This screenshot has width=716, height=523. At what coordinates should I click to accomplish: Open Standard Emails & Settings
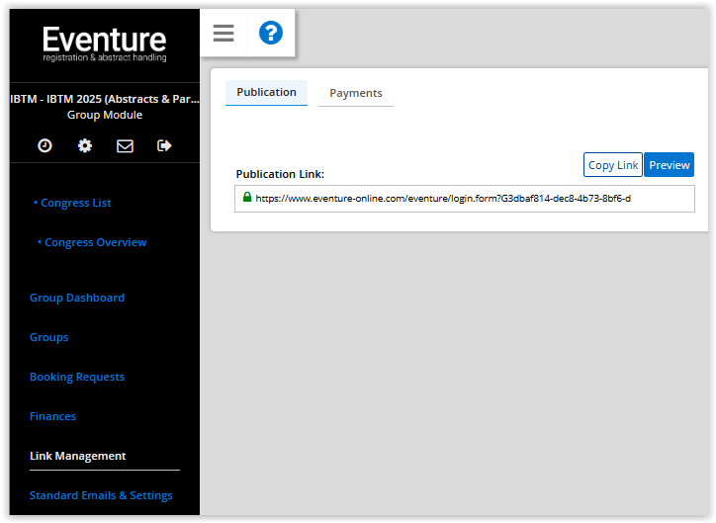pos(101,495)
